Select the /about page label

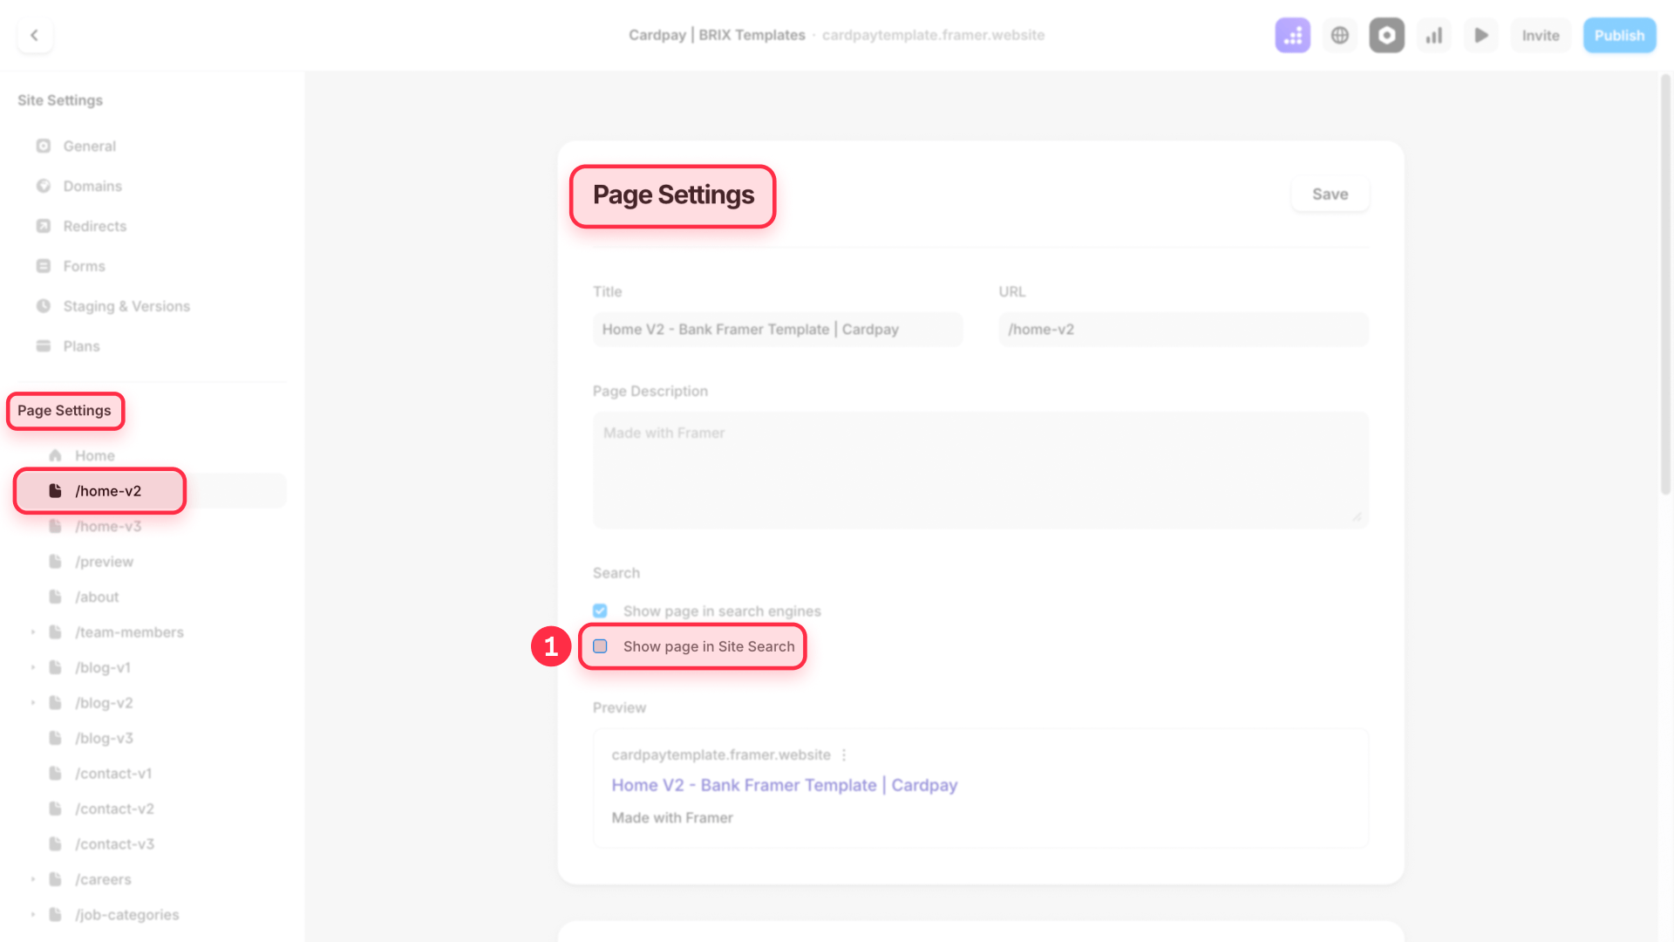[97, 597]
